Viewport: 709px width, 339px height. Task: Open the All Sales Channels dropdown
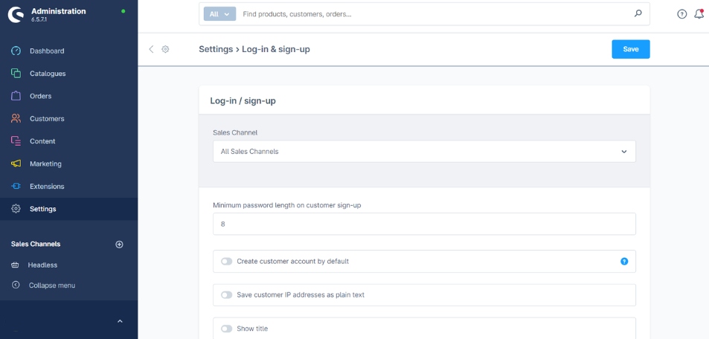[424, 152]
